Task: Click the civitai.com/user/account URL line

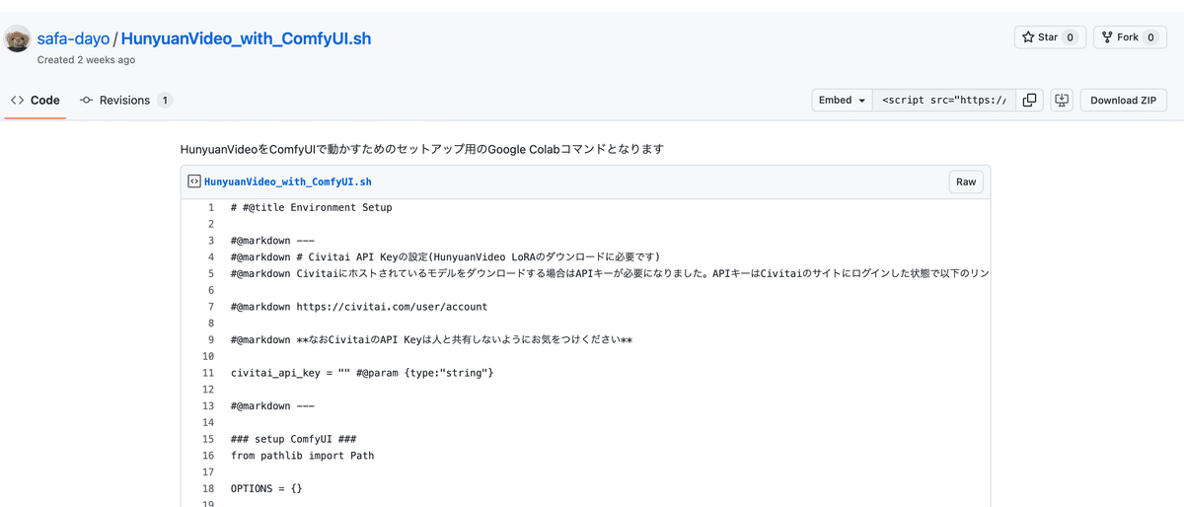Action: coord(359,307)
